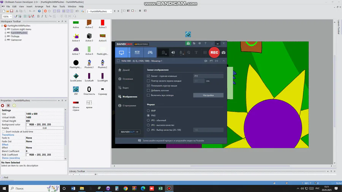Click the 'Настройки' button in Bandicam
Image resolution: width=342 pixels, height=192 pixels.
[208, 95]
